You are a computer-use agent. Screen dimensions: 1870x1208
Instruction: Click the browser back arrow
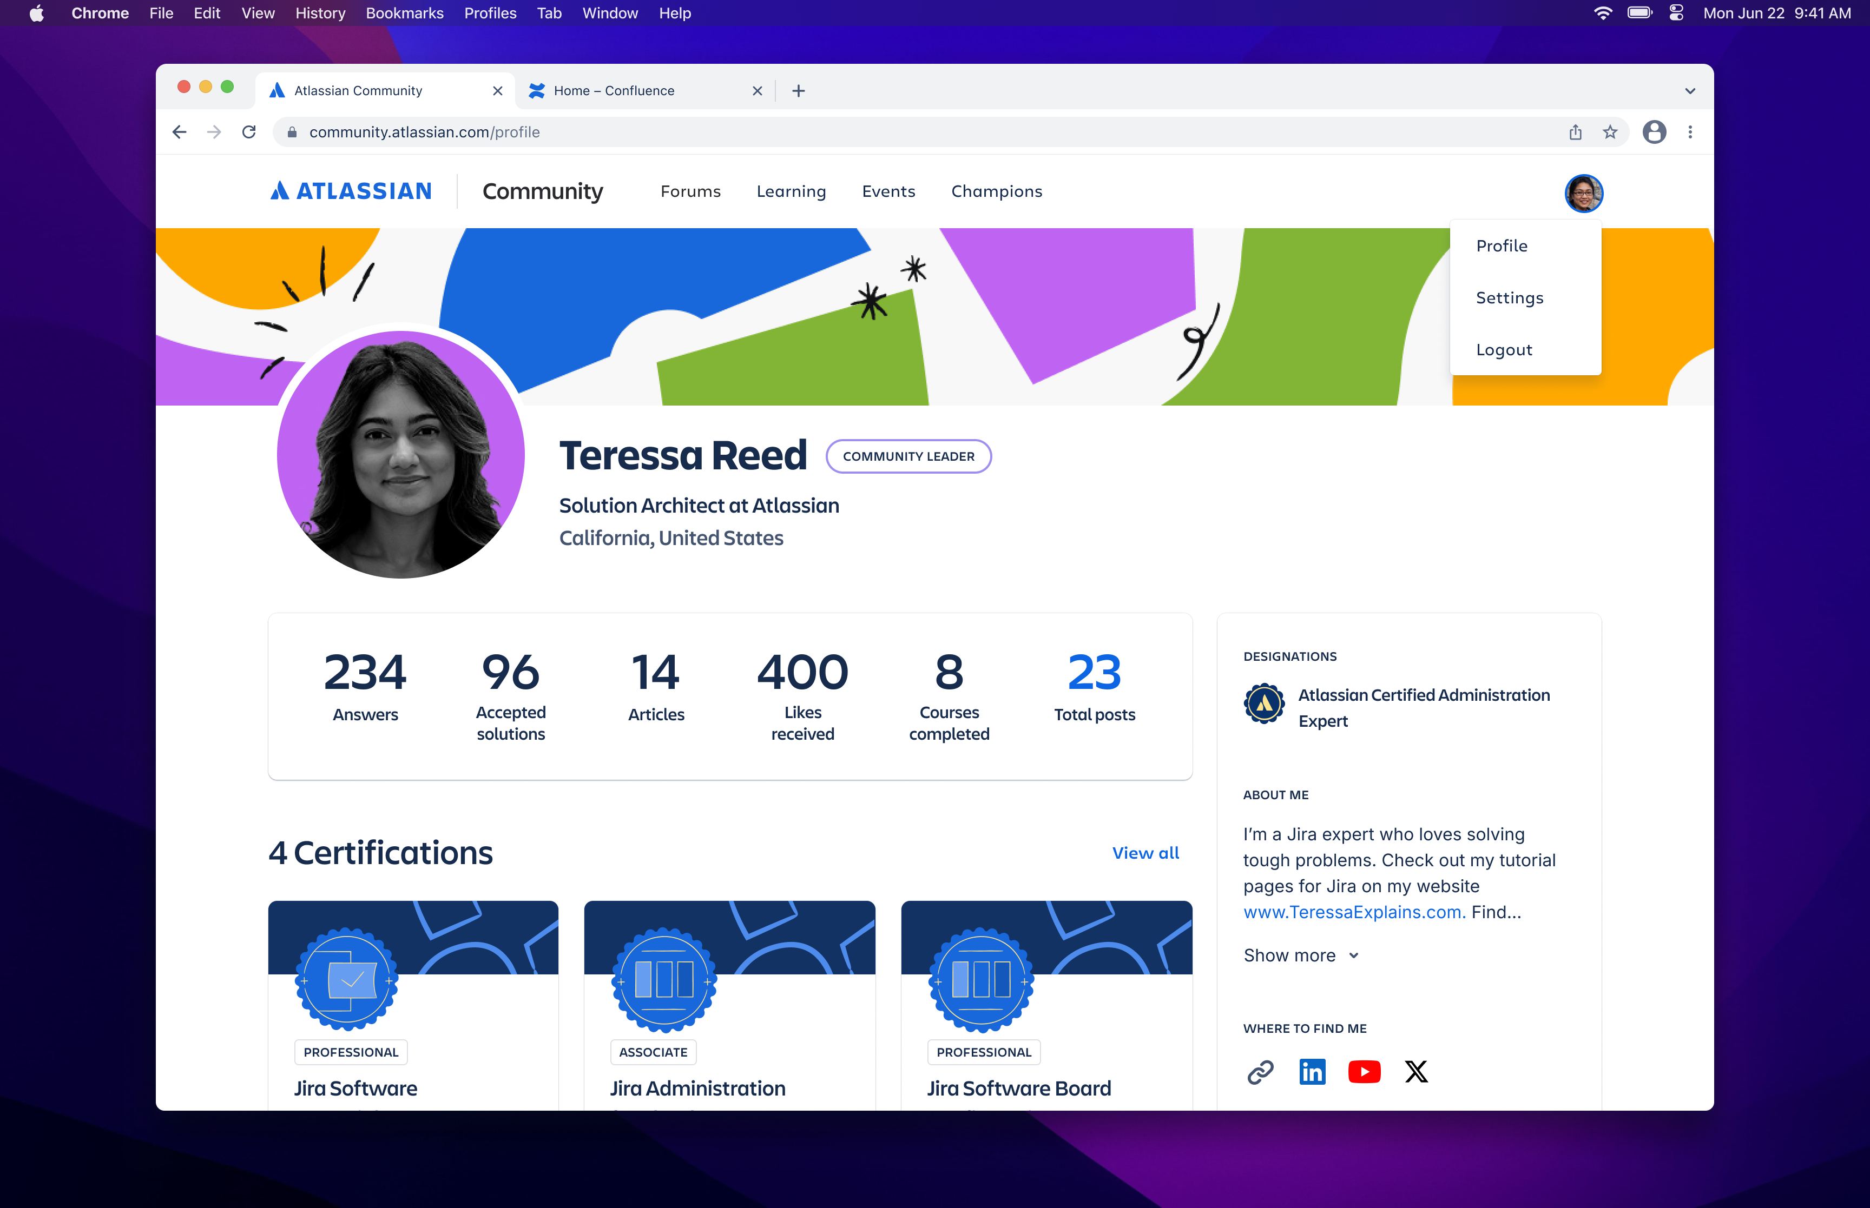(x=180, y=132)
